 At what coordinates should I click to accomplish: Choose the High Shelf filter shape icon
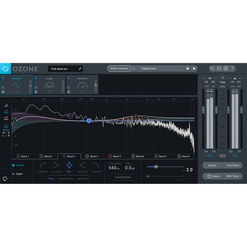[x=82, y=165]
